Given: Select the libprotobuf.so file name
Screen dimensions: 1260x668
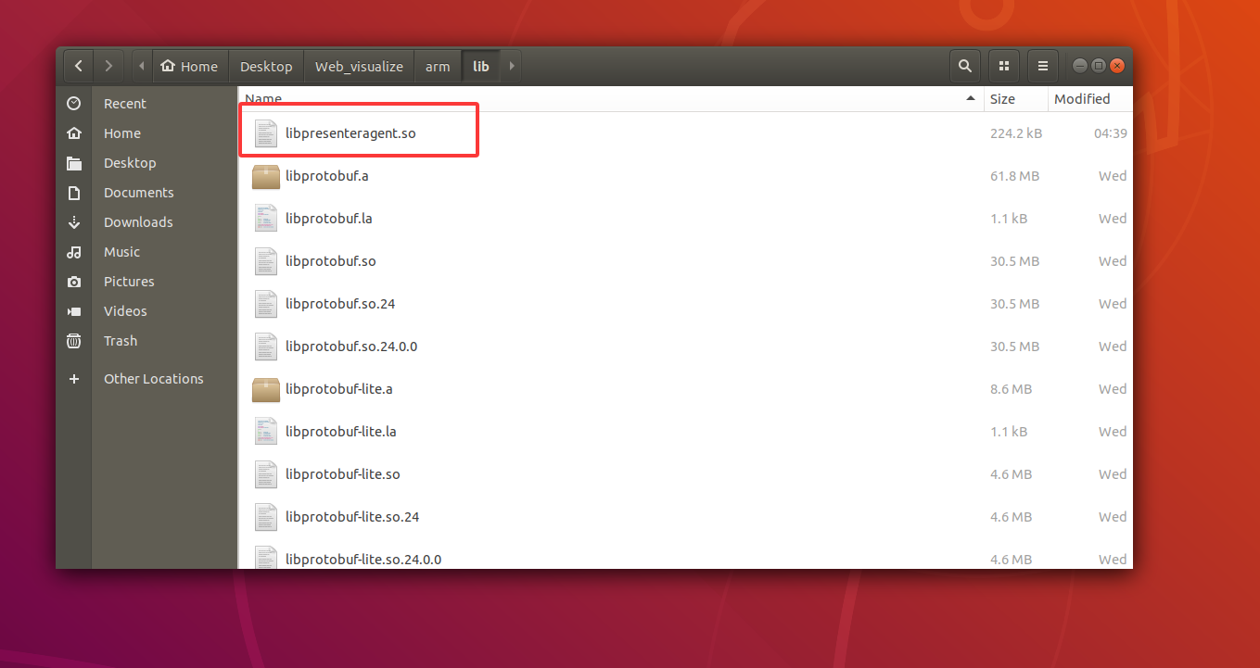Looking at the screenshot, I should 331,261.
